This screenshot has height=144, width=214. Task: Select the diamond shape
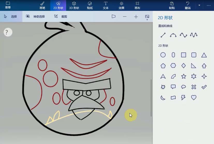point(183,66)
